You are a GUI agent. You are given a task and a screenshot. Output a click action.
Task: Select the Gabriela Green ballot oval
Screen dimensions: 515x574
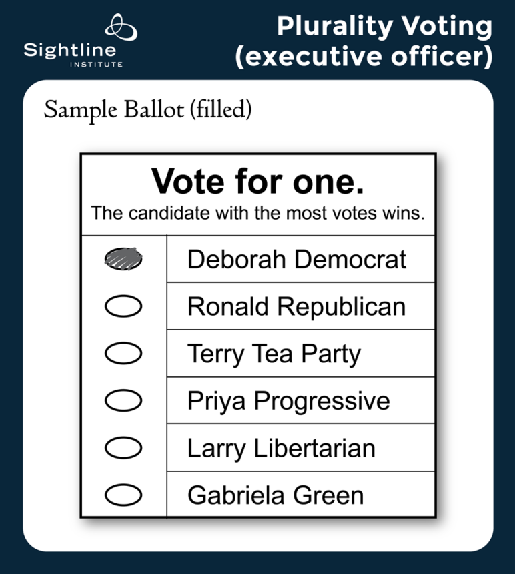(x=123, y=495)
